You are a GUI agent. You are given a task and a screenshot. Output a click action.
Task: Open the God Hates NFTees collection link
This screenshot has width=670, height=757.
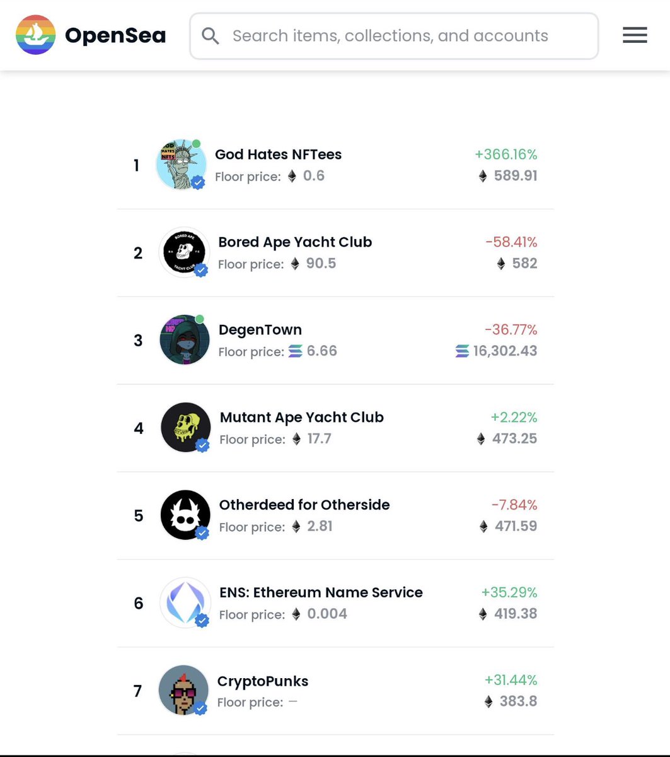pos(278,155)
